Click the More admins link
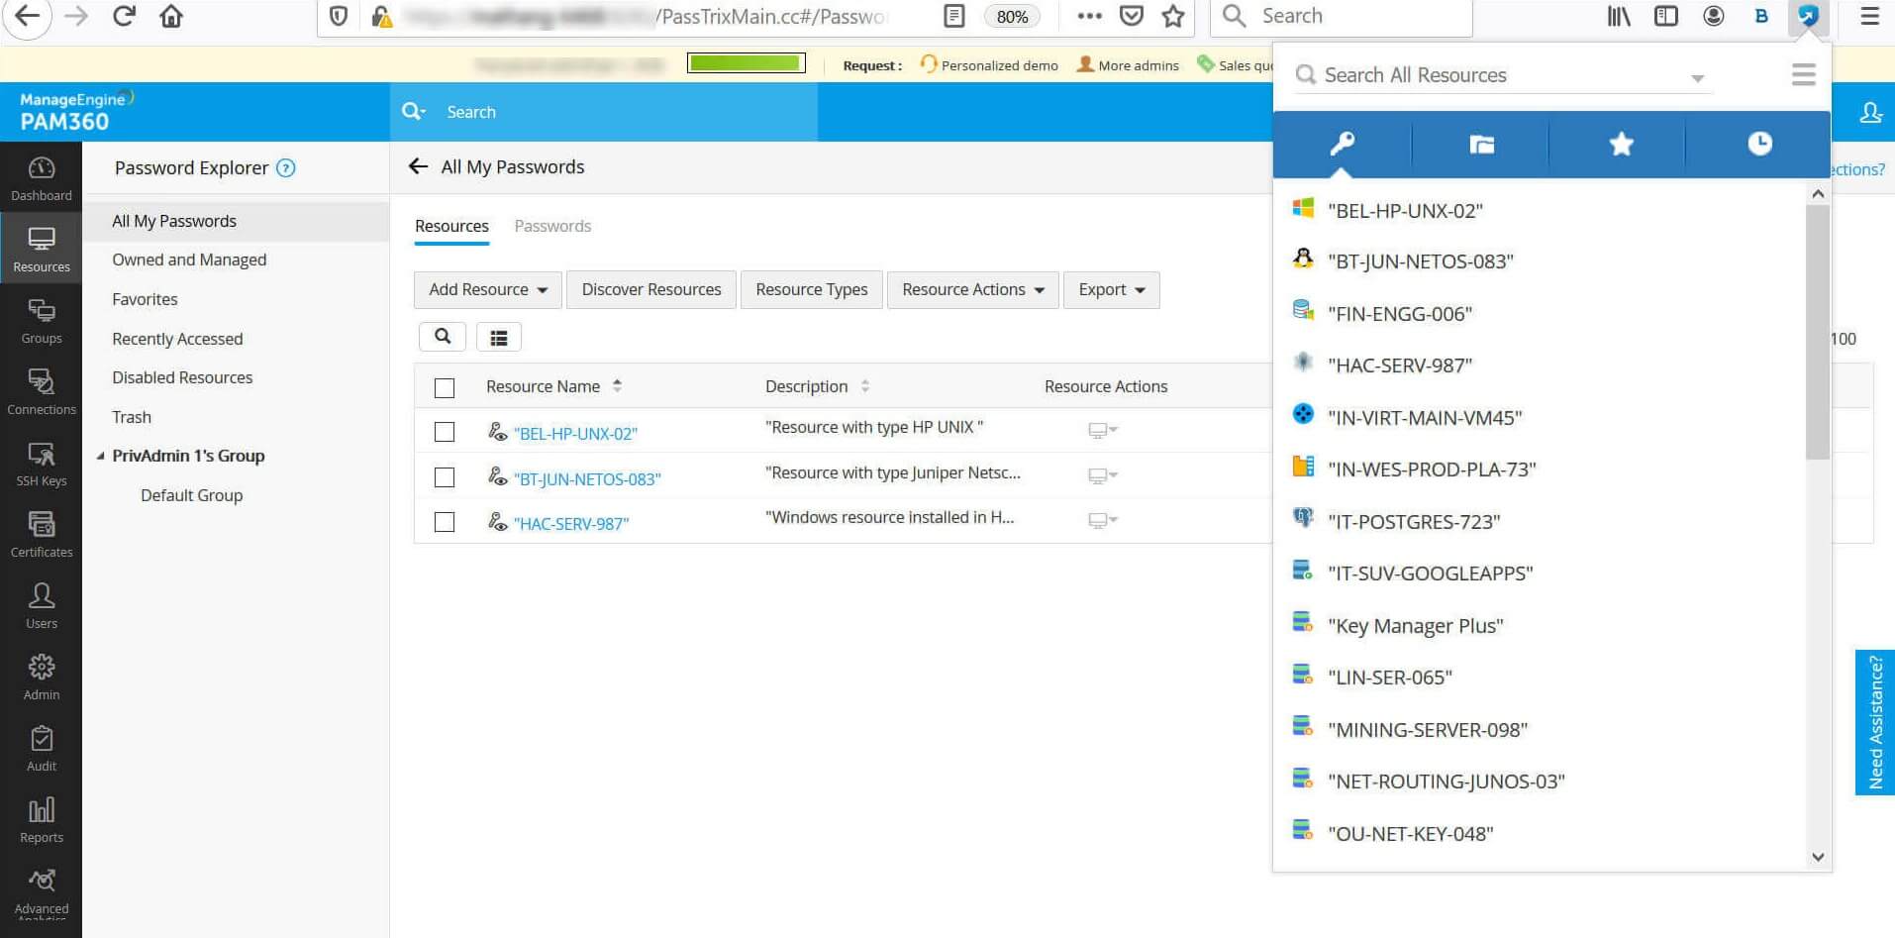1895x938 pixels. [1128, 65]
